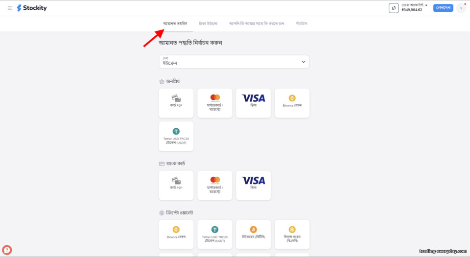Image resolution: width=470 pixels, height=257 pixels.
Task: Choose Mastercard/Maestro in popular section
Action: click(215, 103)
